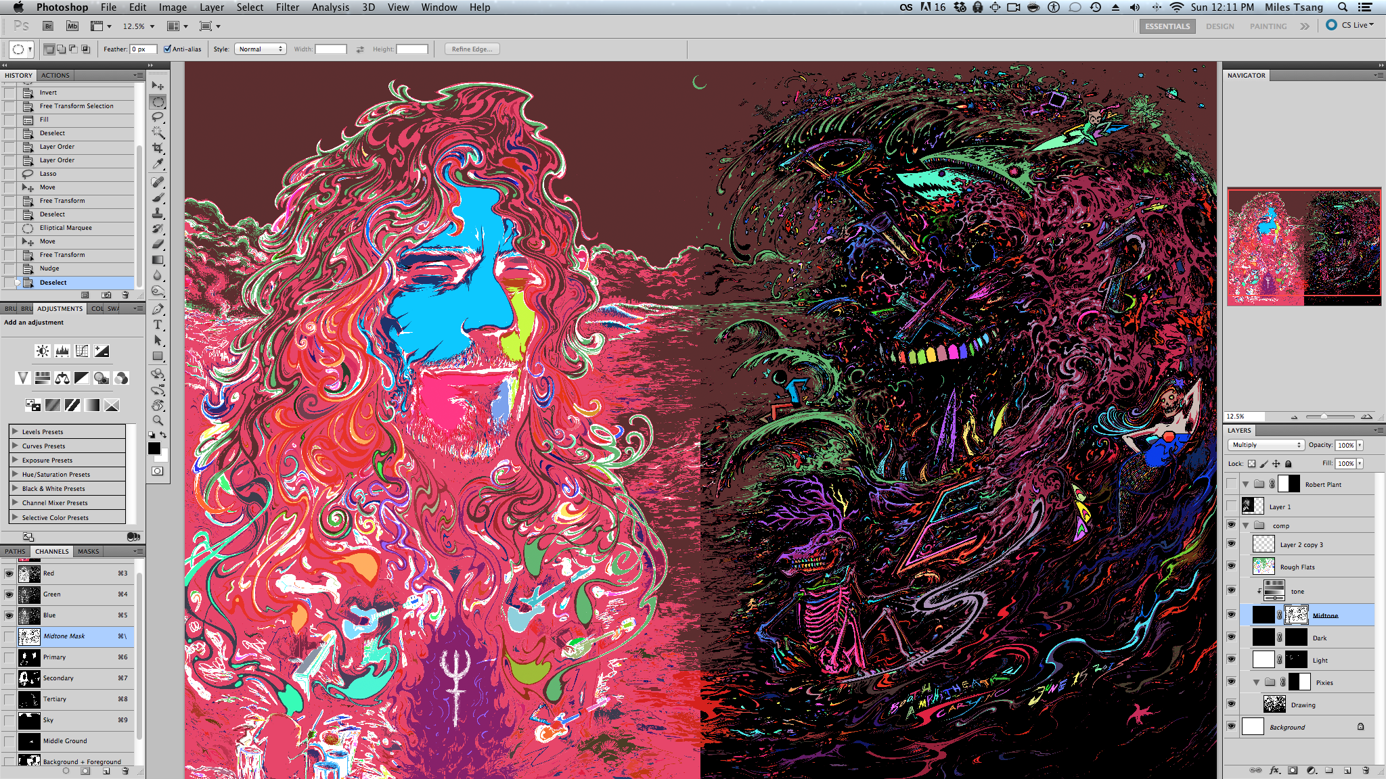
Task: Add a Levels adjustment
Action: [62, 351]
